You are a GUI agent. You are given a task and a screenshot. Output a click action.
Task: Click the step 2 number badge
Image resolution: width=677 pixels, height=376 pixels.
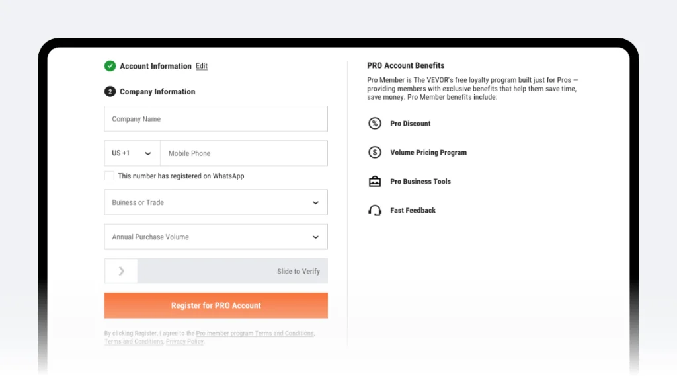pyautogui.click(x=110, y=92)
